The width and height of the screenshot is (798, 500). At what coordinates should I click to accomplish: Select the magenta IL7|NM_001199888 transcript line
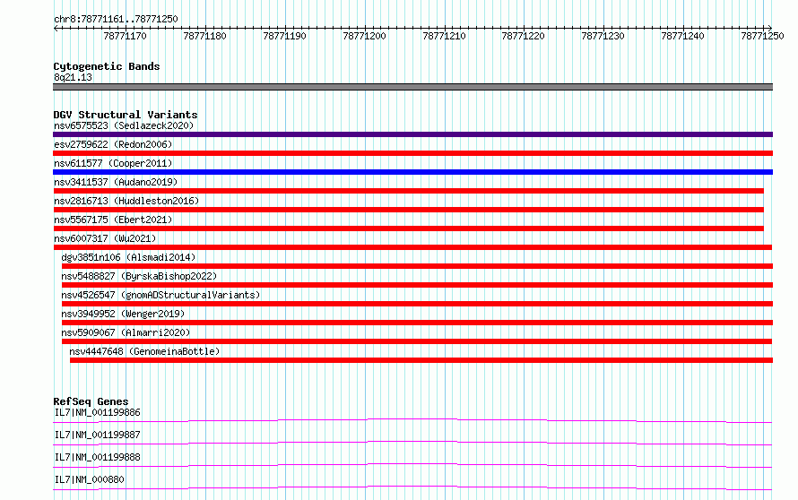tap(412, 465)
